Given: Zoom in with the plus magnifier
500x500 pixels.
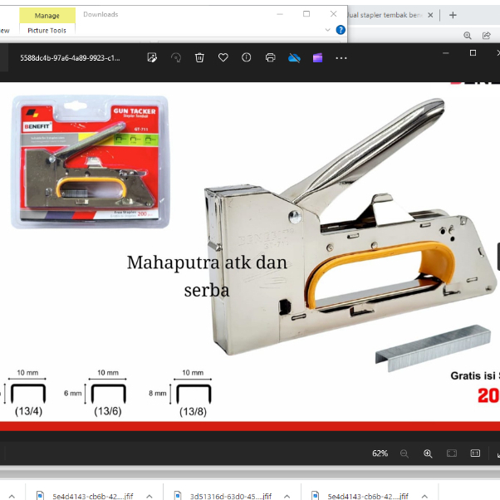Looking at the screenshot, I should (428, 453).
